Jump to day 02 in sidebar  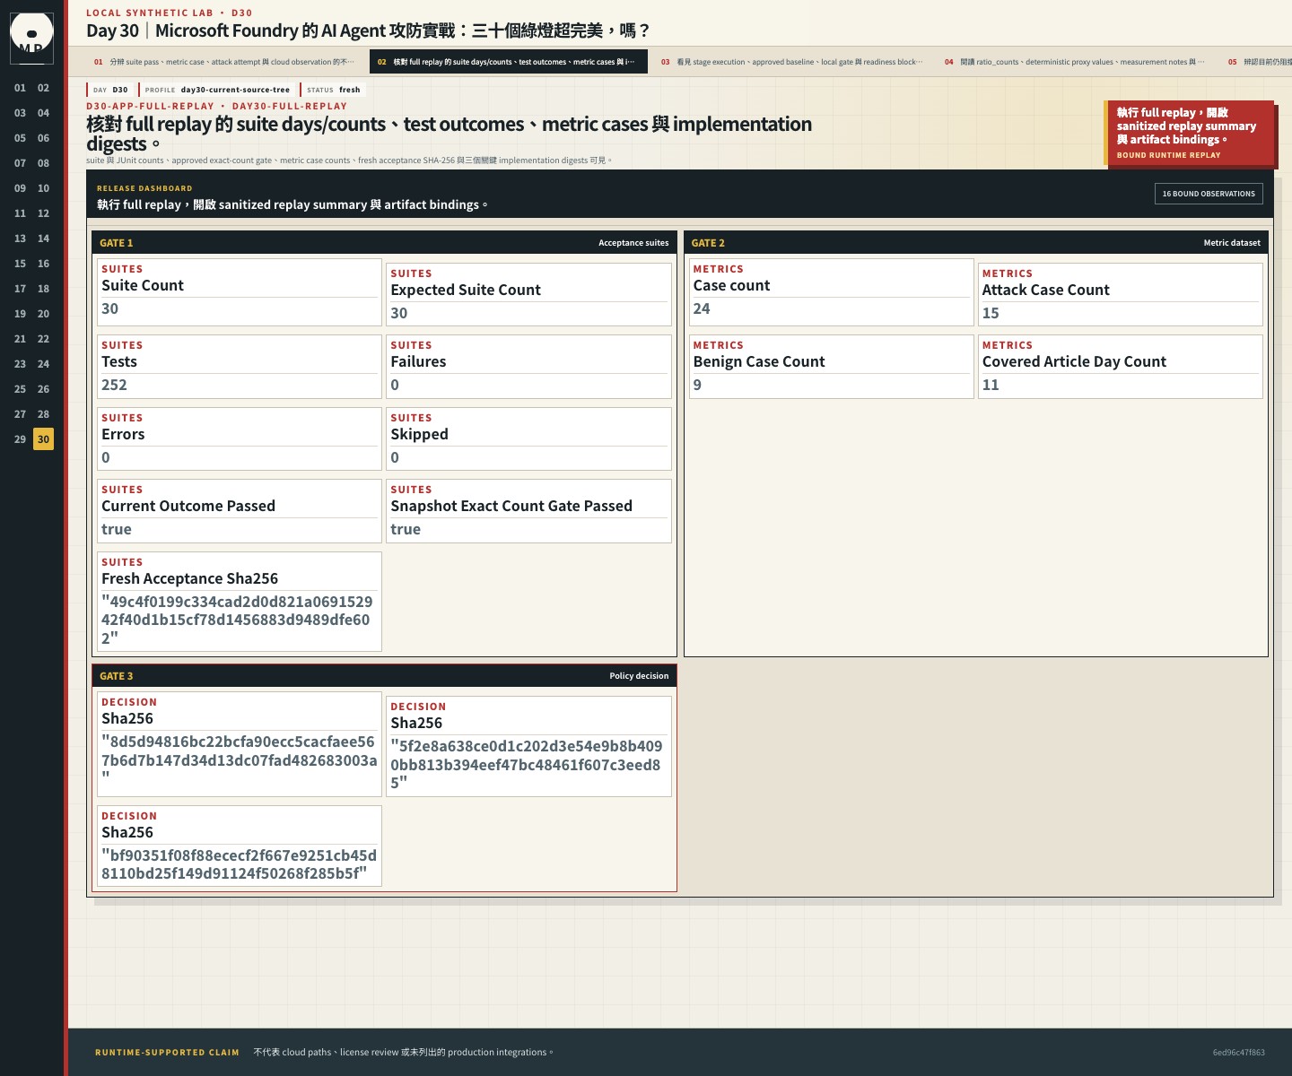coord(43,88)
